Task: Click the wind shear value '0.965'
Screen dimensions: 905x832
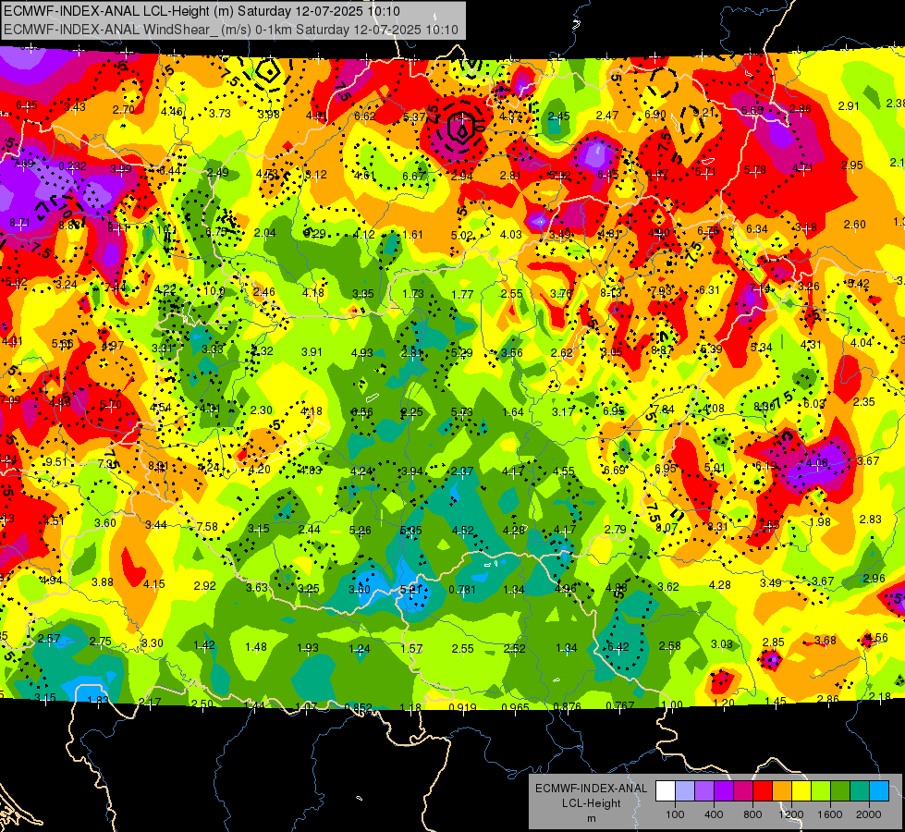Action: (516, 707)
